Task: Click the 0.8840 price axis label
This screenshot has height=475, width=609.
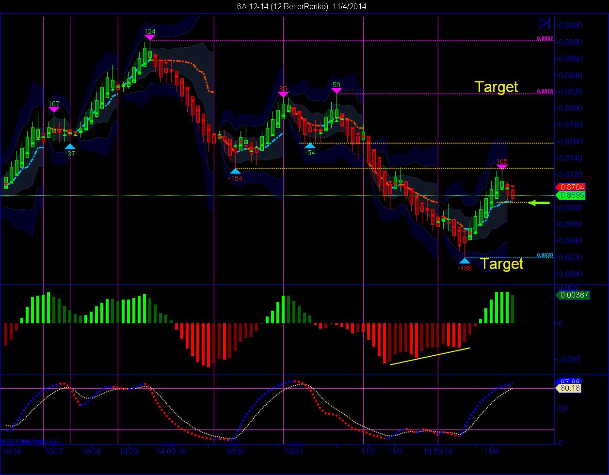Action: tap(570, 75)
